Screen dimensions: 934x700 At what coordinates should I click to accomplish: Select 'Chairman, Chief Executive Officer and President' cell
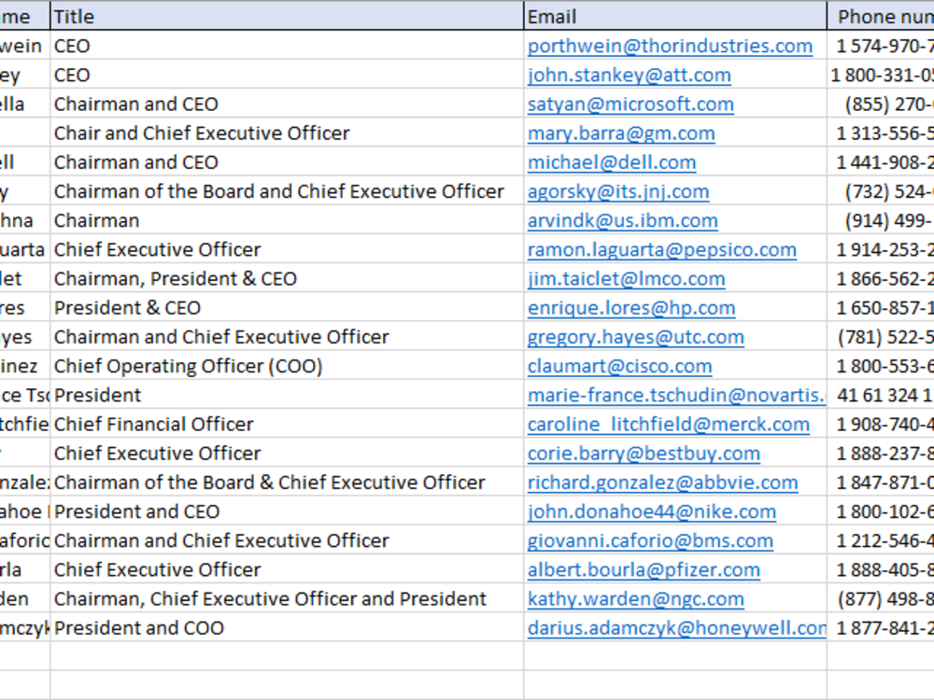(x=287, y=599)
